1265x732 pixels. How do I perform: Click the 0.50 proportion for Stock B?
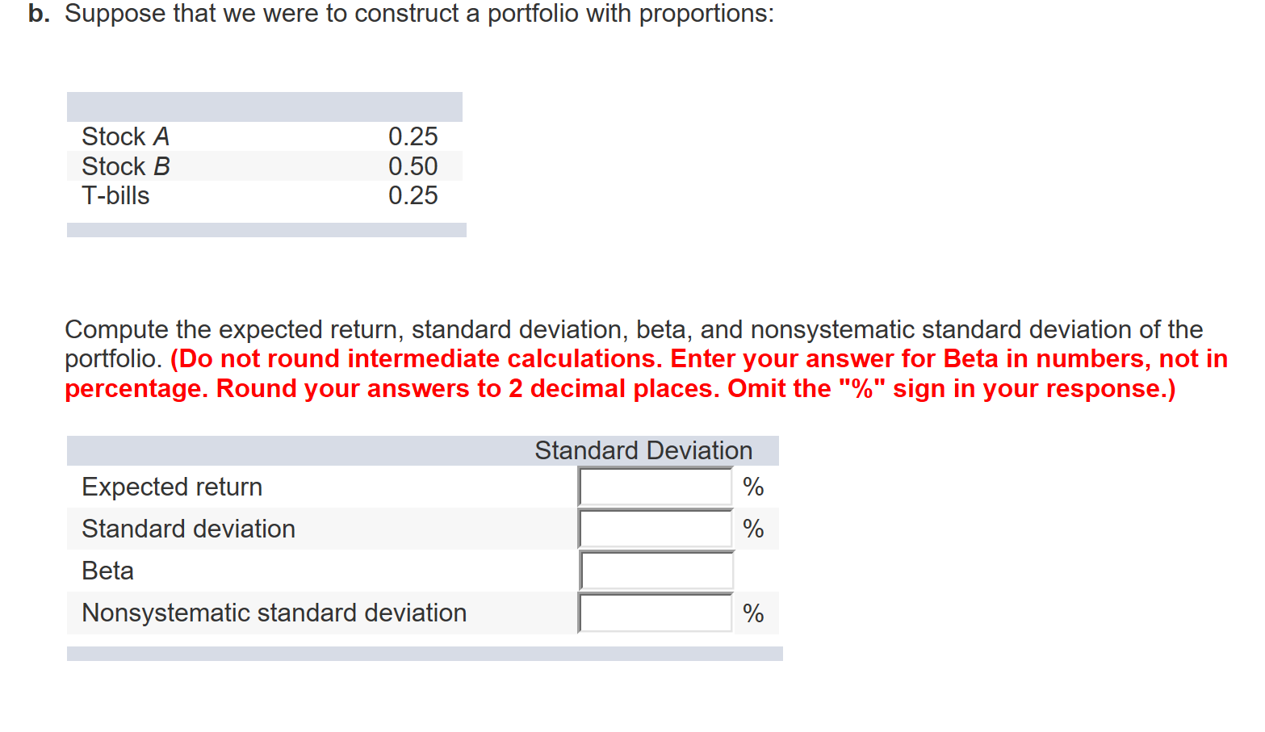point(413,166)
